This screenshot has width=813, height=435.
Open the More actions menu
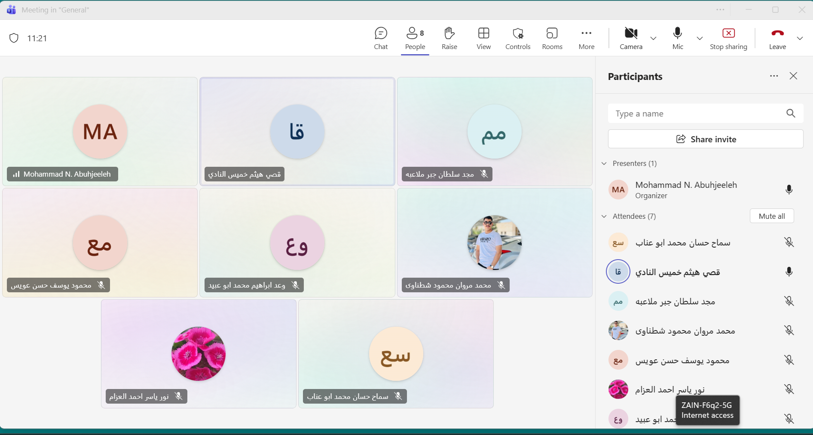587,39
